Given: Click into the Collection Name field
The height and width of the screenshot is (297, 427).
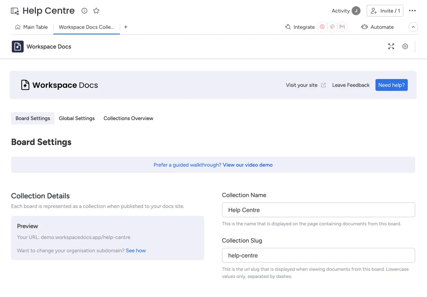Looking at the screenshot, I should click(x=318, y=210).
